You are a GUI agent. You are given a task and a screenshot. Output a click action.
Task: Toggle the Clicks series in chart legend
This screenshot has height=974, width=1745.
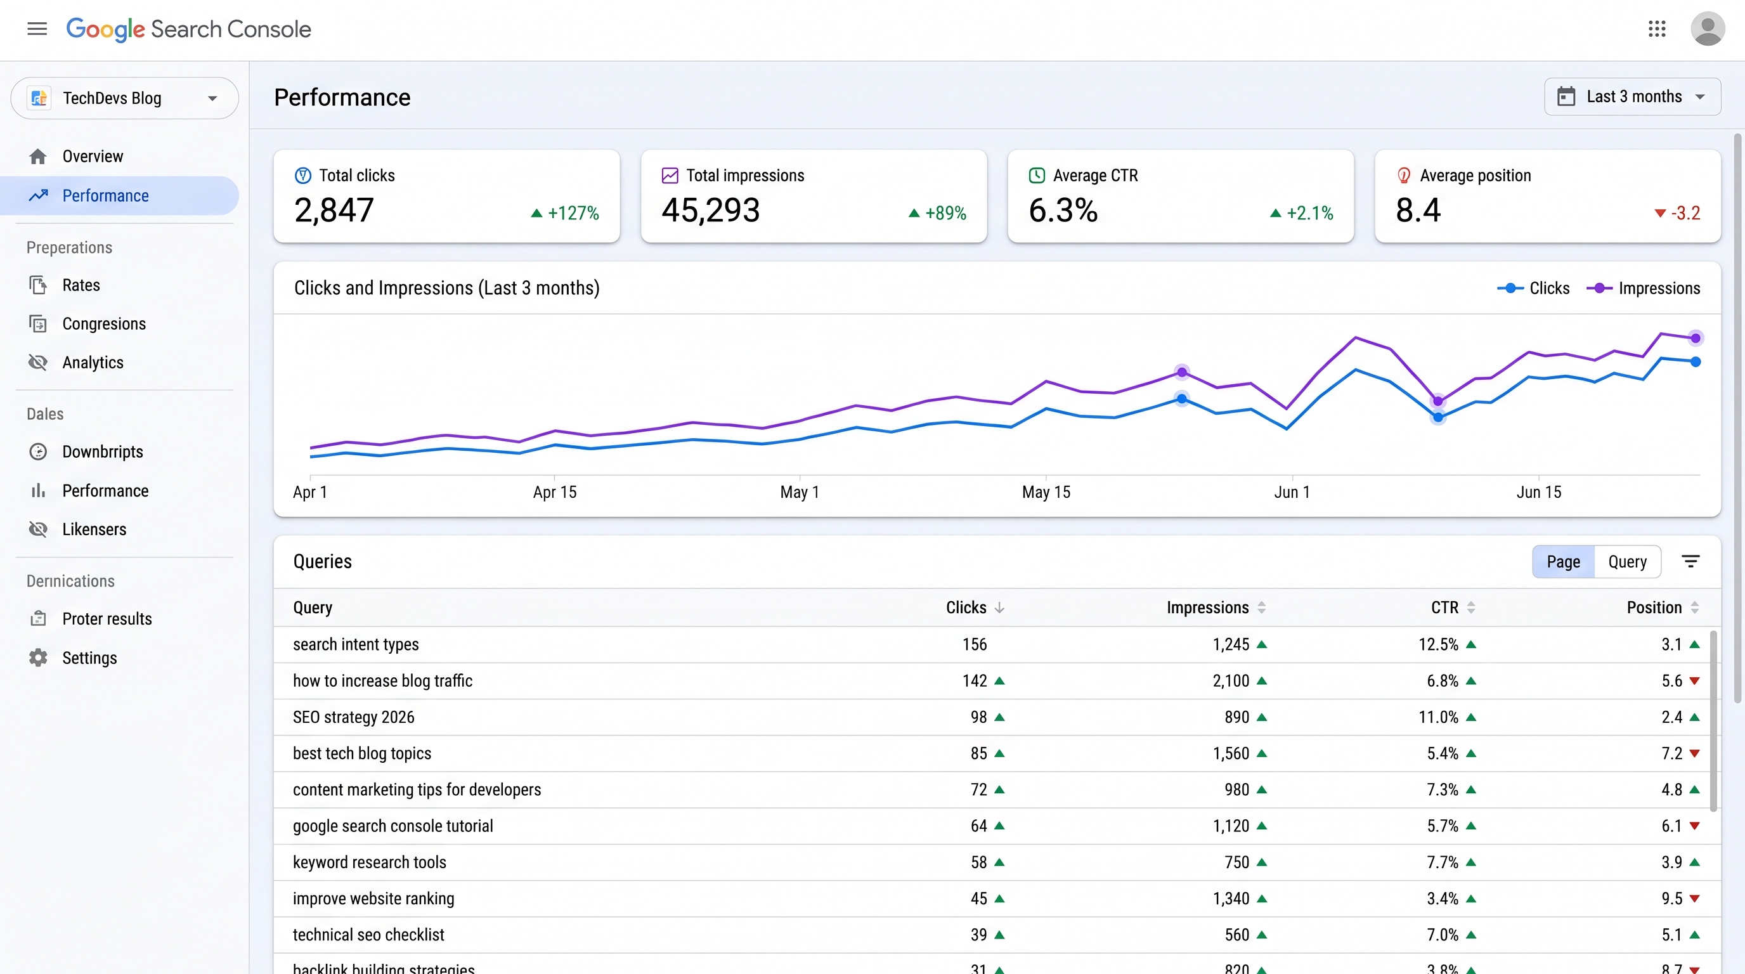pos(1533,289)
